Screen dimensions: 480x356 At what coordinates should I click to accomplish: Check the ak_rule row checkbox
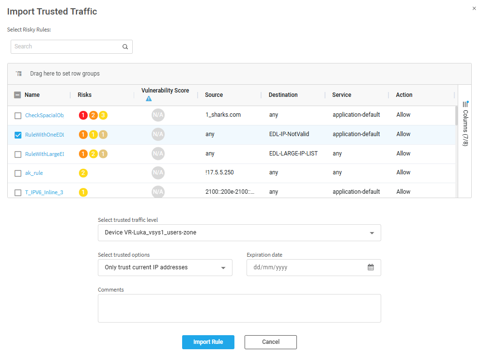click(x=18, y=173)
